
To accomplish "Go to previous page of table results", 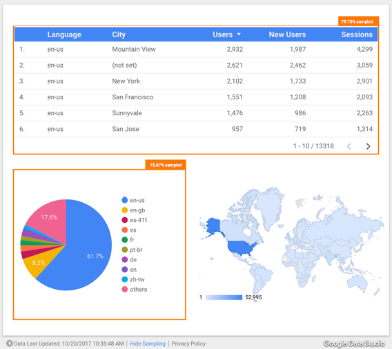I will click(x=349, y=146).
